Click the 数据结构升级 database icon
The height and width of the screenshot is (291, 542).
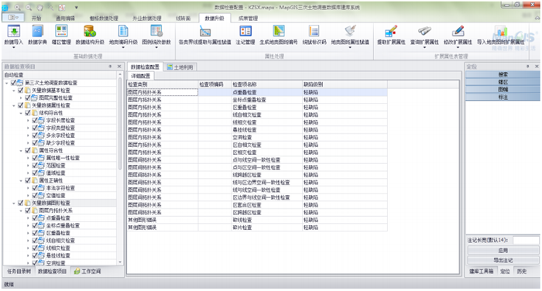pyautogui.click(x=90, y=32)
